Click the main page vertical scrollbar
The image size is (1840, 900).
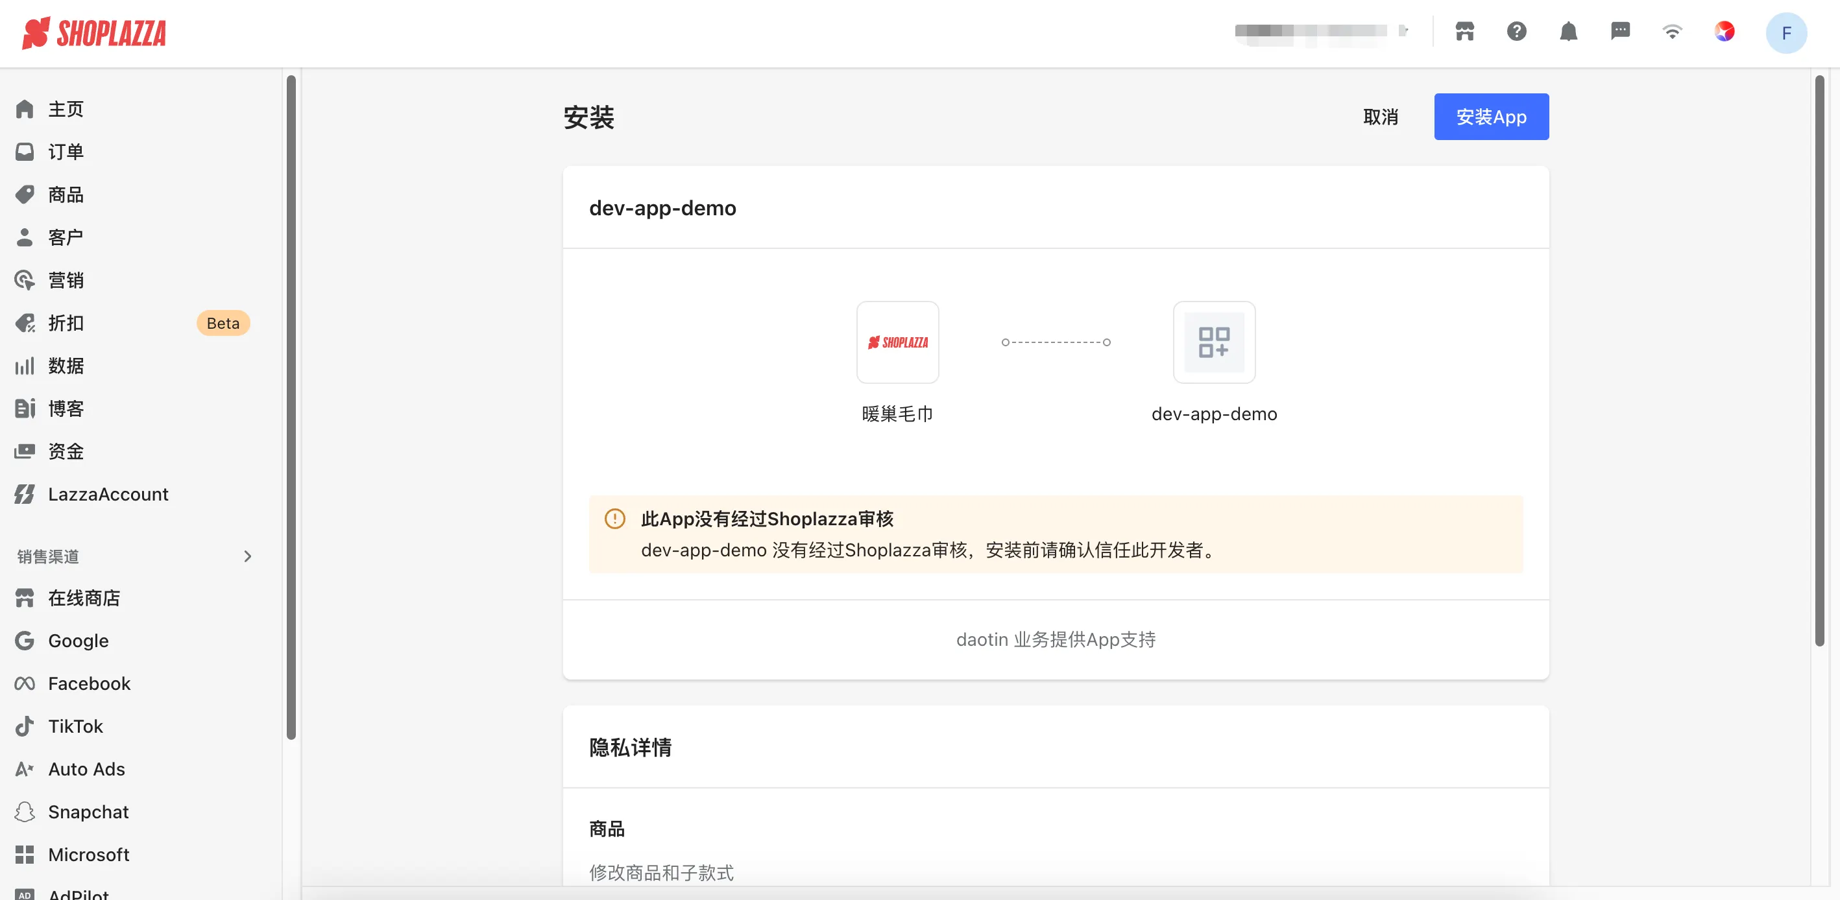tap(1819, 361)
